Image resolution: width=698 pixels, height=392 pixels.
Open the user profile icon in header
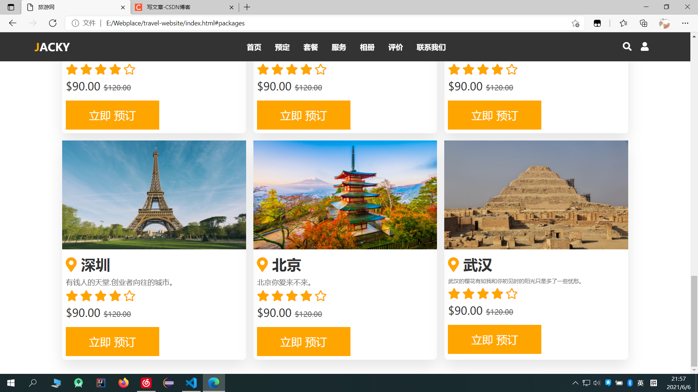pos(645,46)
